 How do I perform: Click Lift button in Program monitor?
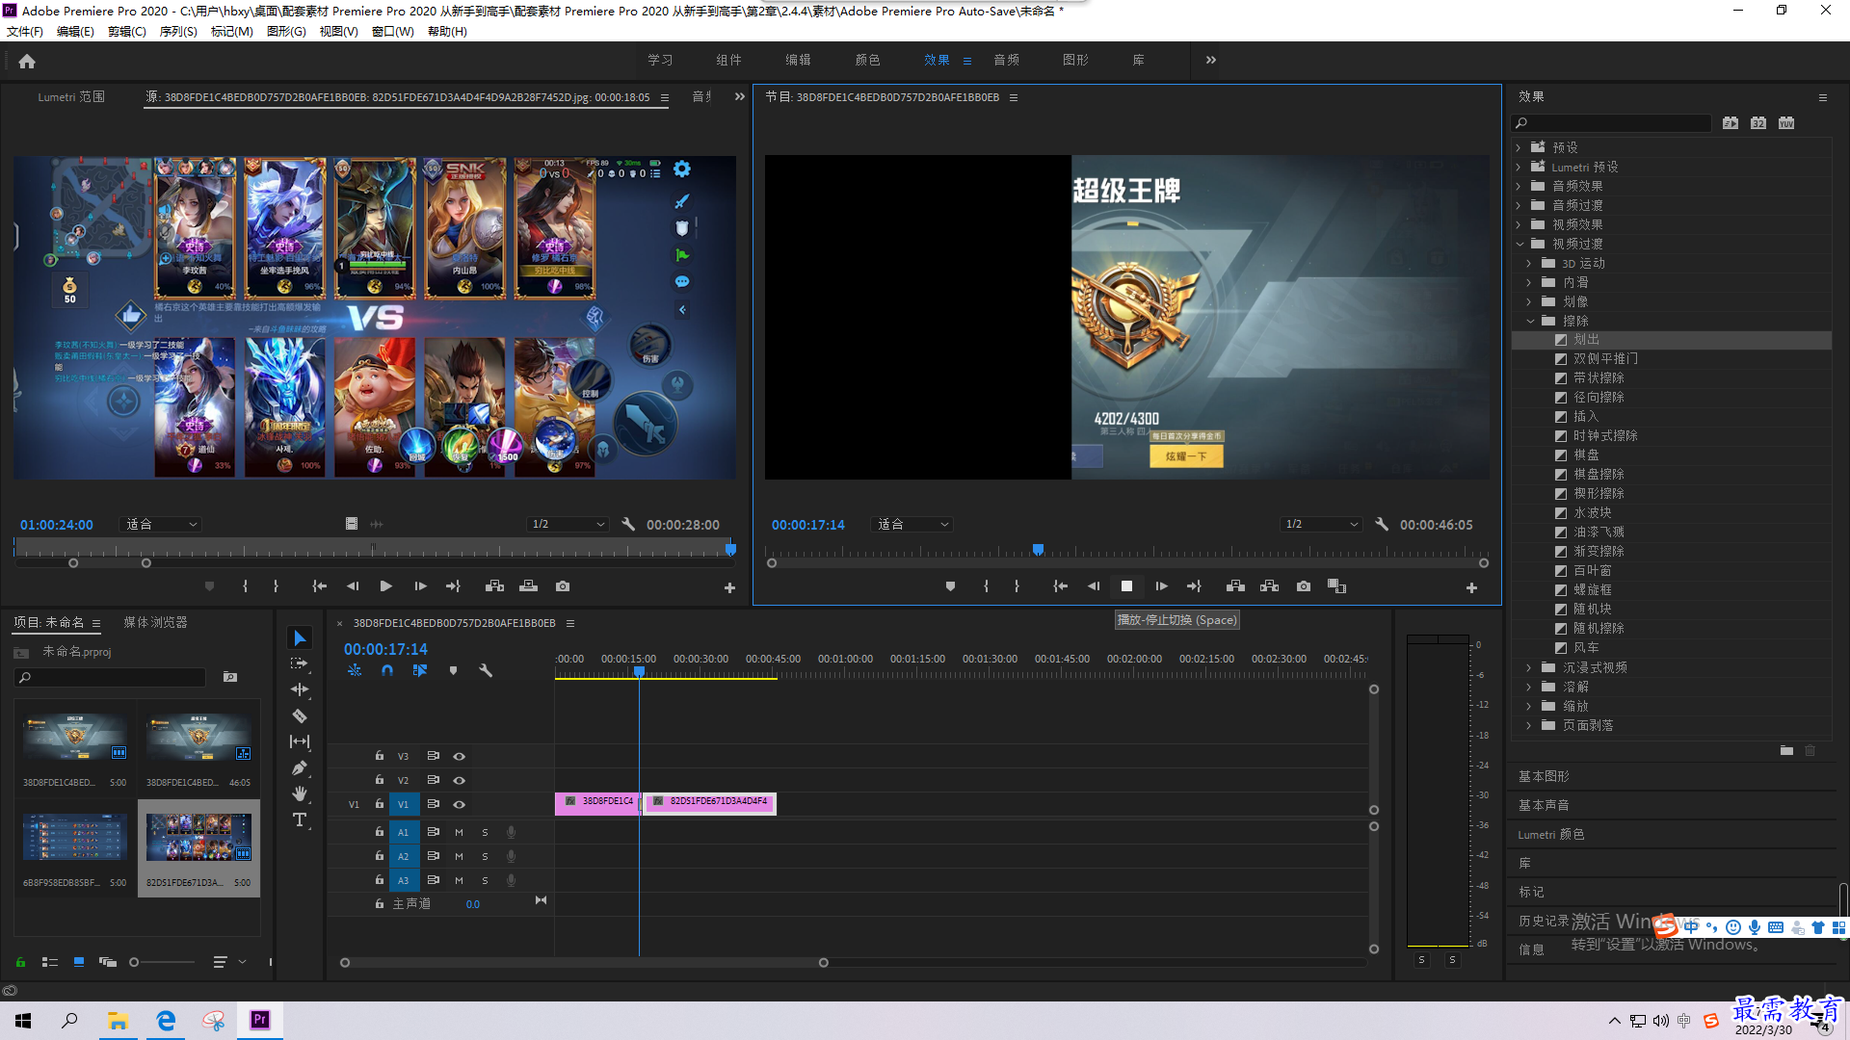(x=1235, y=586)
